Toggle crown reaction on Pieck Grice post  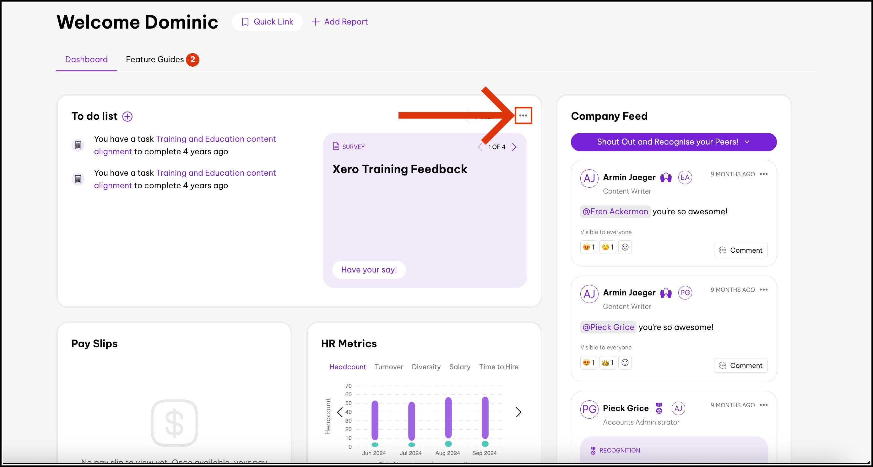pyautogui.click(x=607, y=363)
